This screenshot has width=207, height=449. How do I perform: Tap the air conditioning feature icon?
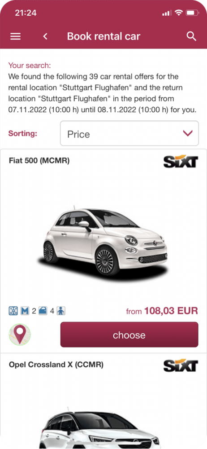12,311
